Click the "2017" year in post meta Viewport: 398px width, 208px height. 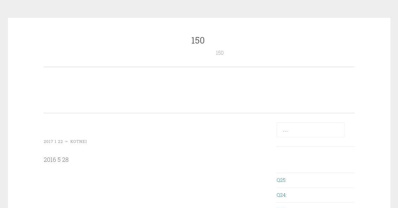48,141
